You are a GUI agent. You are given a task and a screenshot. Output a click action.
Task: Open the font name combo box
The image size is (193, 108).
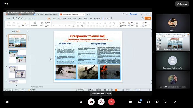(61, 23)
